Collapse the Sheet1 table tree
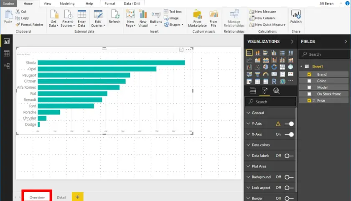Image resolution: width=351 pixels, height=201 pixels. 301,67
